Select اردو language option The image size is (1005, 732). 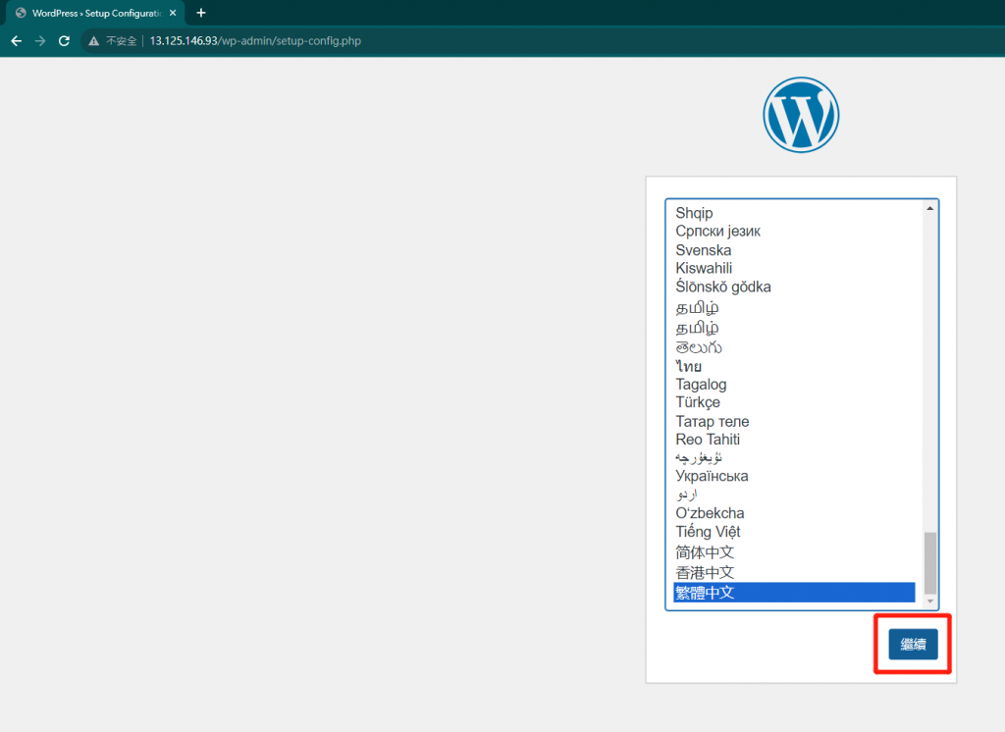[794, 495]
